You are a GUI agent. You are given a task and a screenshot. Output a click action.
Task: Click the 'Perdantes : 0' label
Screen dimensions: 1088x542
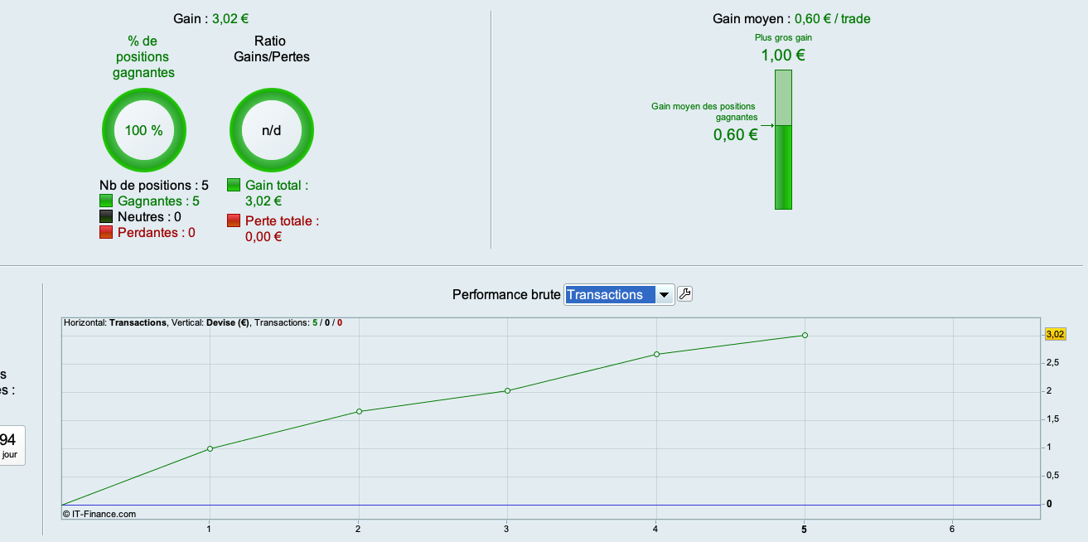pos(157,232)
